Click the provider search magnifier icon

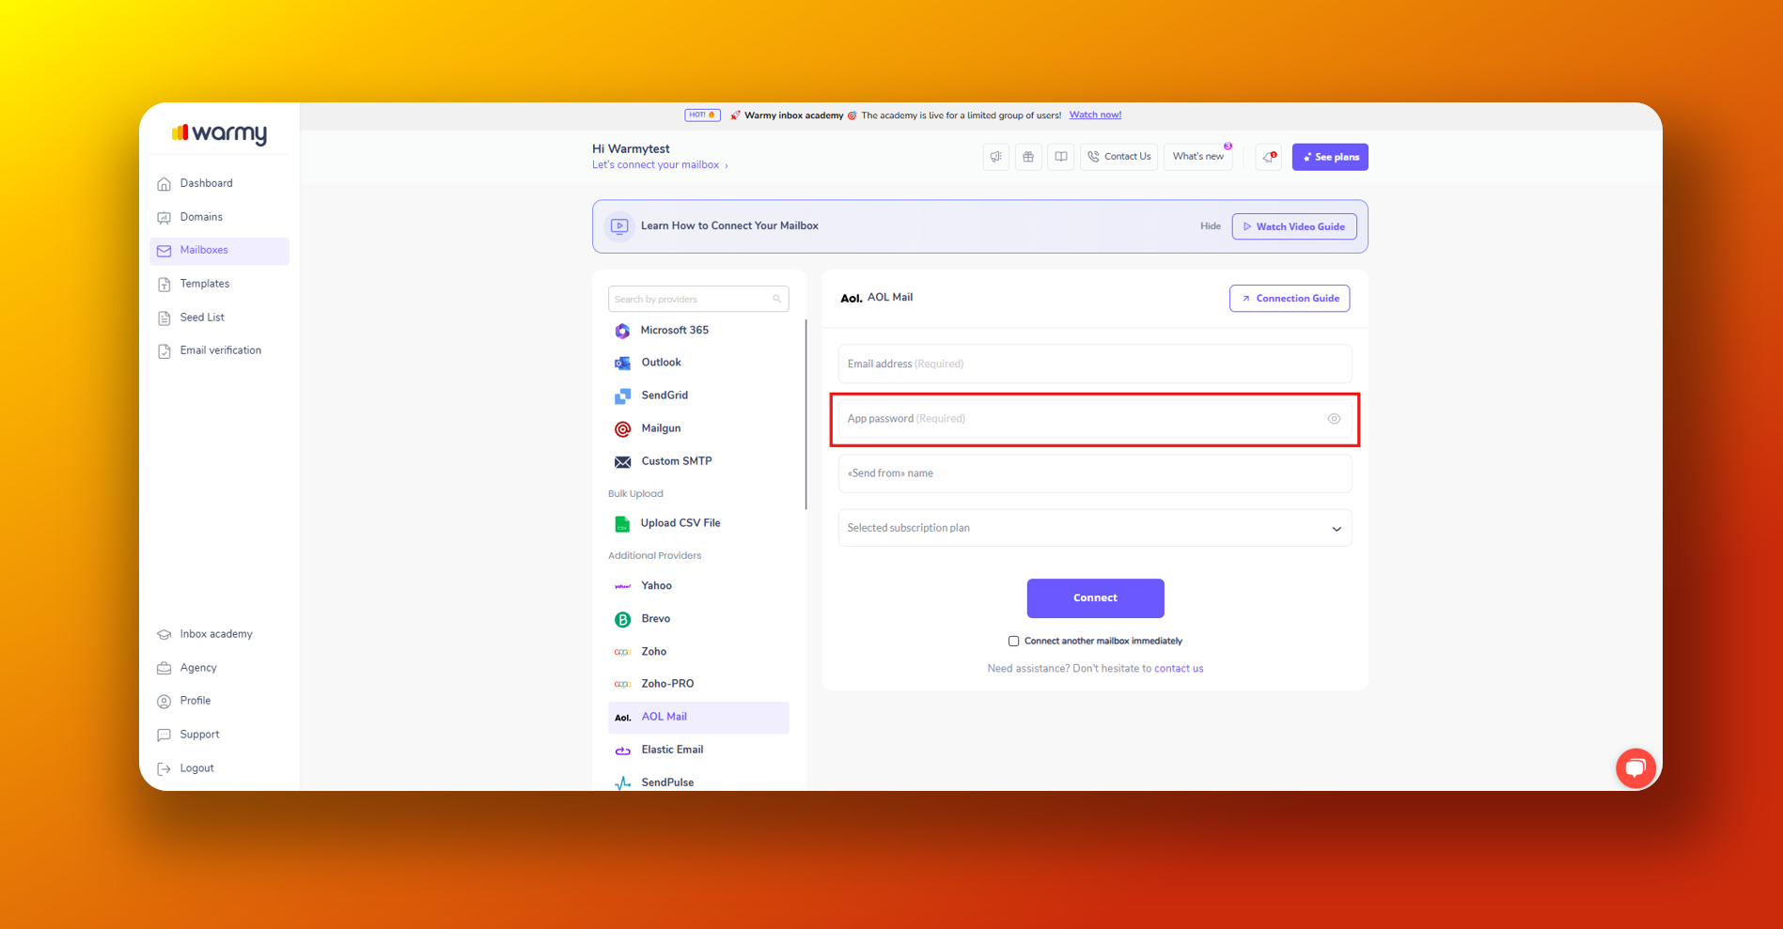coord(776,299)
